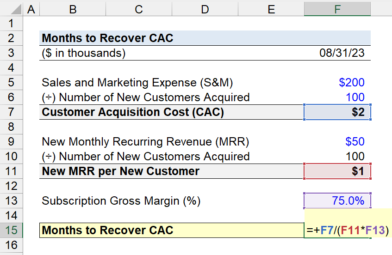
Task: Click the $200 S&M expense cell
Action: [337, 83]
